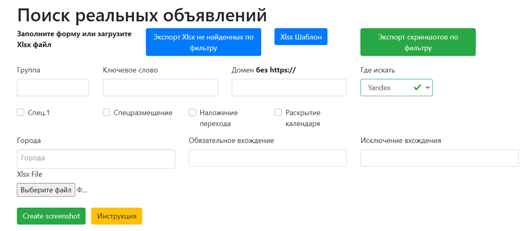Toggle the Спецразмещение checkbox

pyautogui.click(x=106, y=113)
